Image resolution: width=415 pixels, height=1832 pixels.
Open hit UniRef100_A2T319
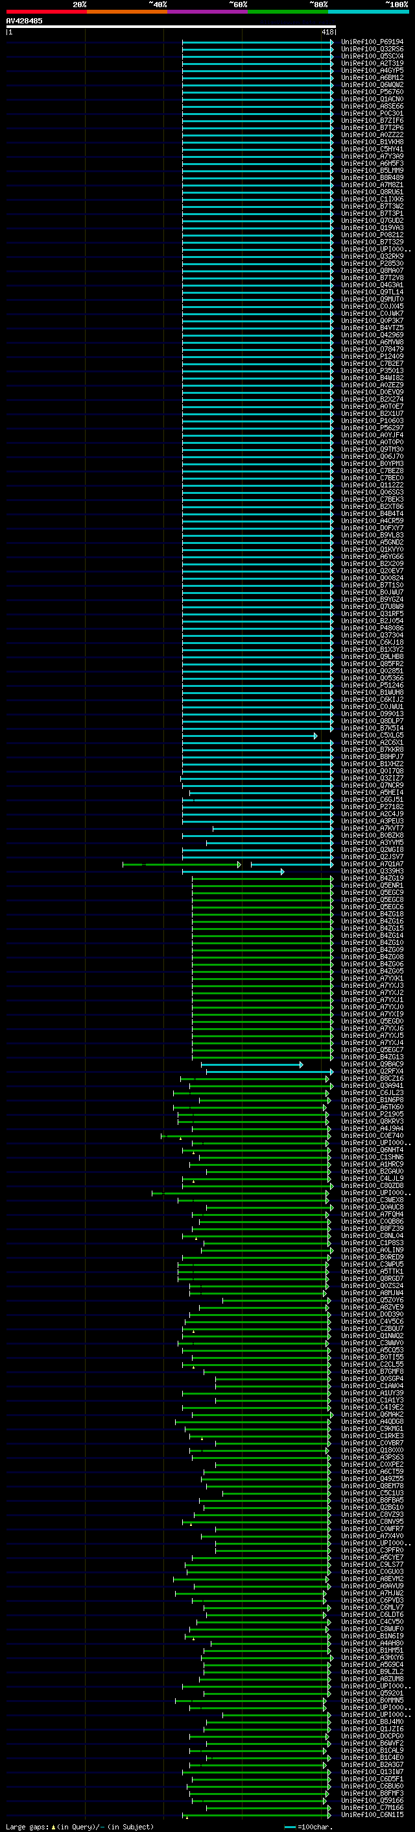click(x=372, y=63)
